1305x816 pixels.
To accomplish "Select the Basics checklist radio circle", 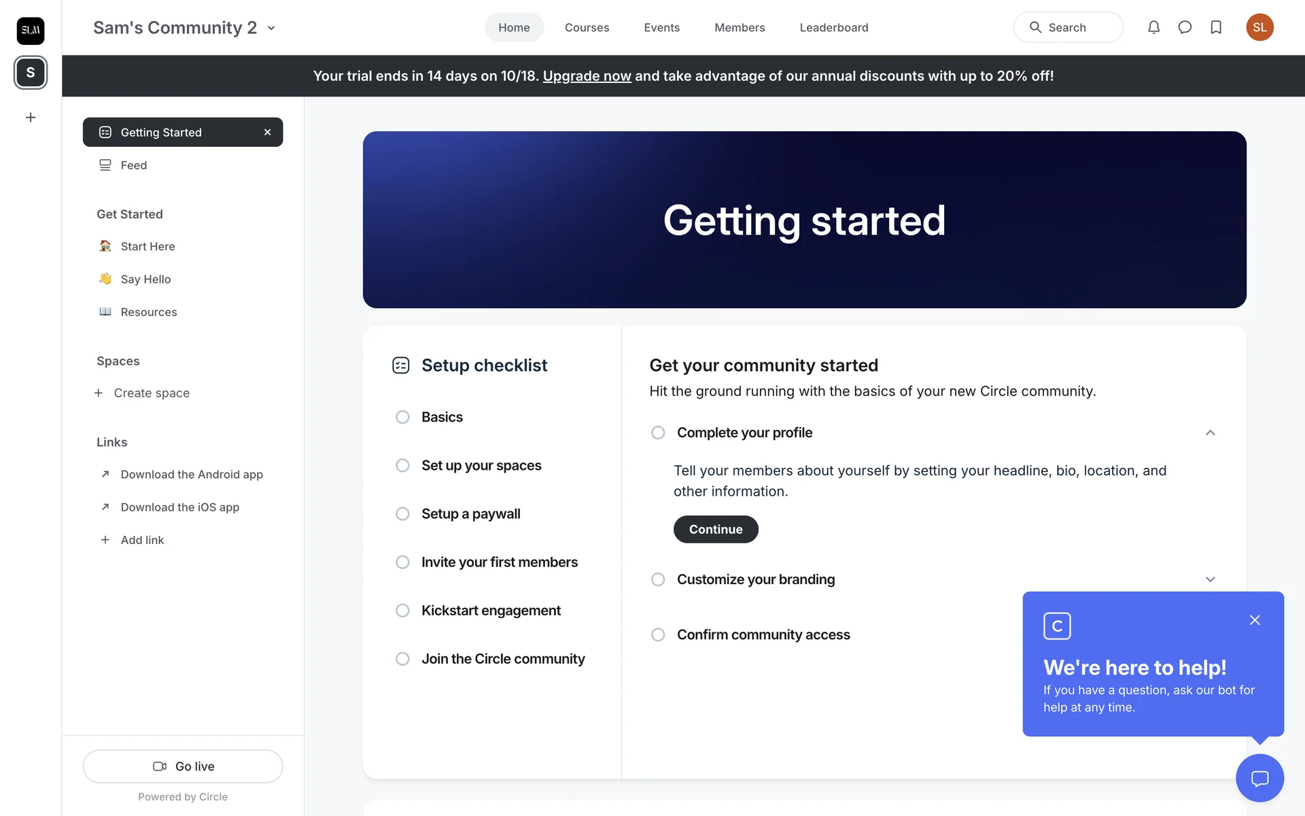I will click(402, 417).
